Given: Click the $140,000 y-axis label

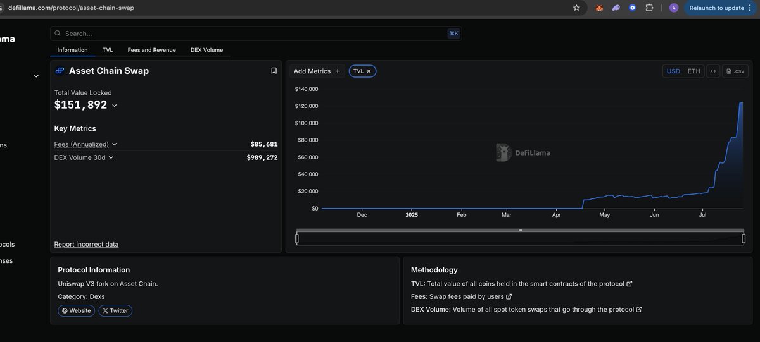Looking at the screenshot, I should 307,89.
